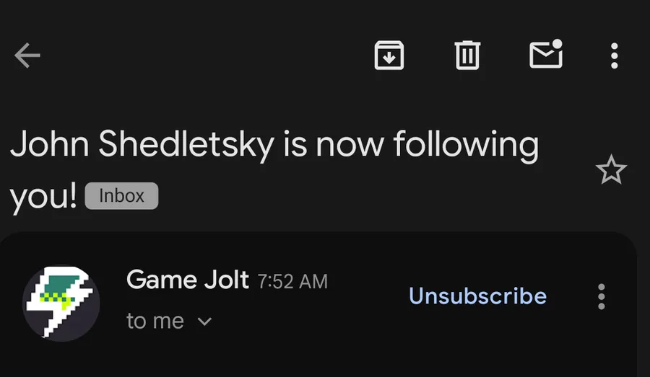Click the Unsubscribe link

point(477,296)
